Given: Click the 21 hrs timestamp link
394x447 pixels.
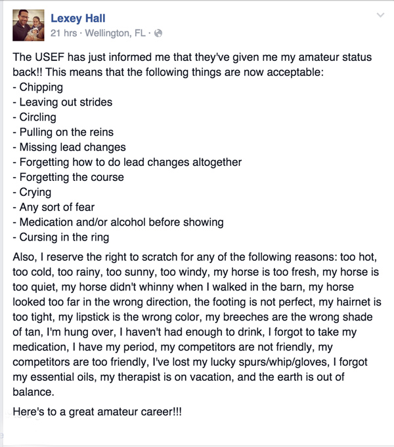Looking at the screenshot, I should [64, 33].
